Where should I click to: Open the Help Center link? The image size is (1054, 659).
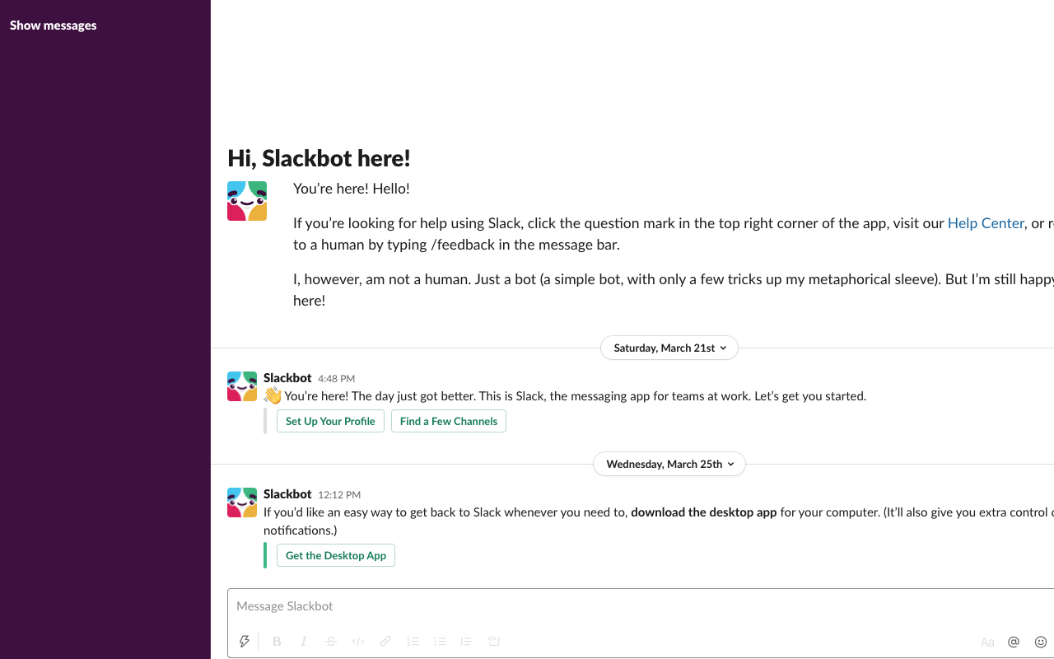click(x=986, y=223)
